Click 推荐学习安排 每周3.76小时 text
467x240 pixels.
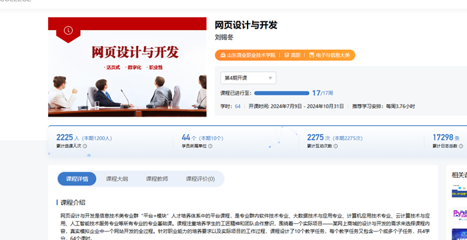384,106
